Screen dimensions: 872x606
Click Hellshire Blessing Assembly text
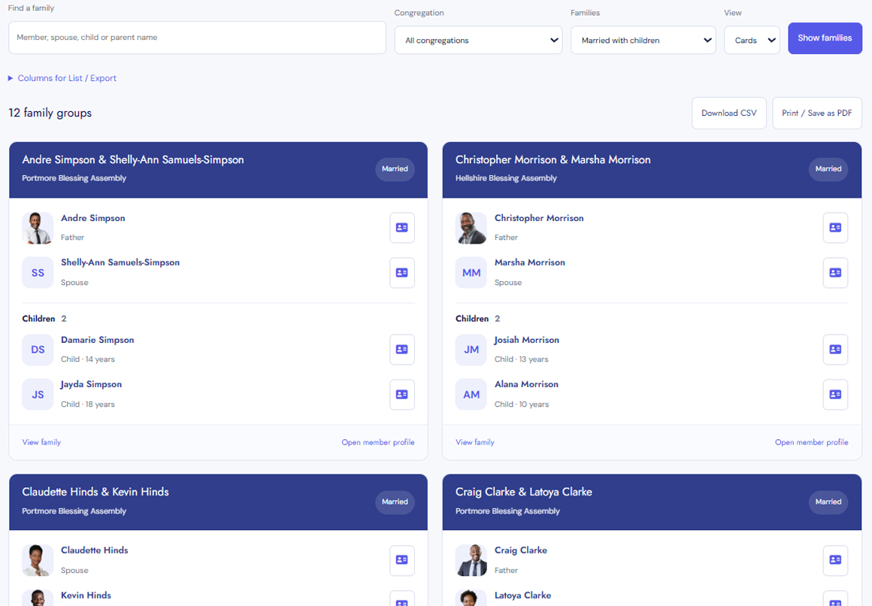[x=505, y=178]
